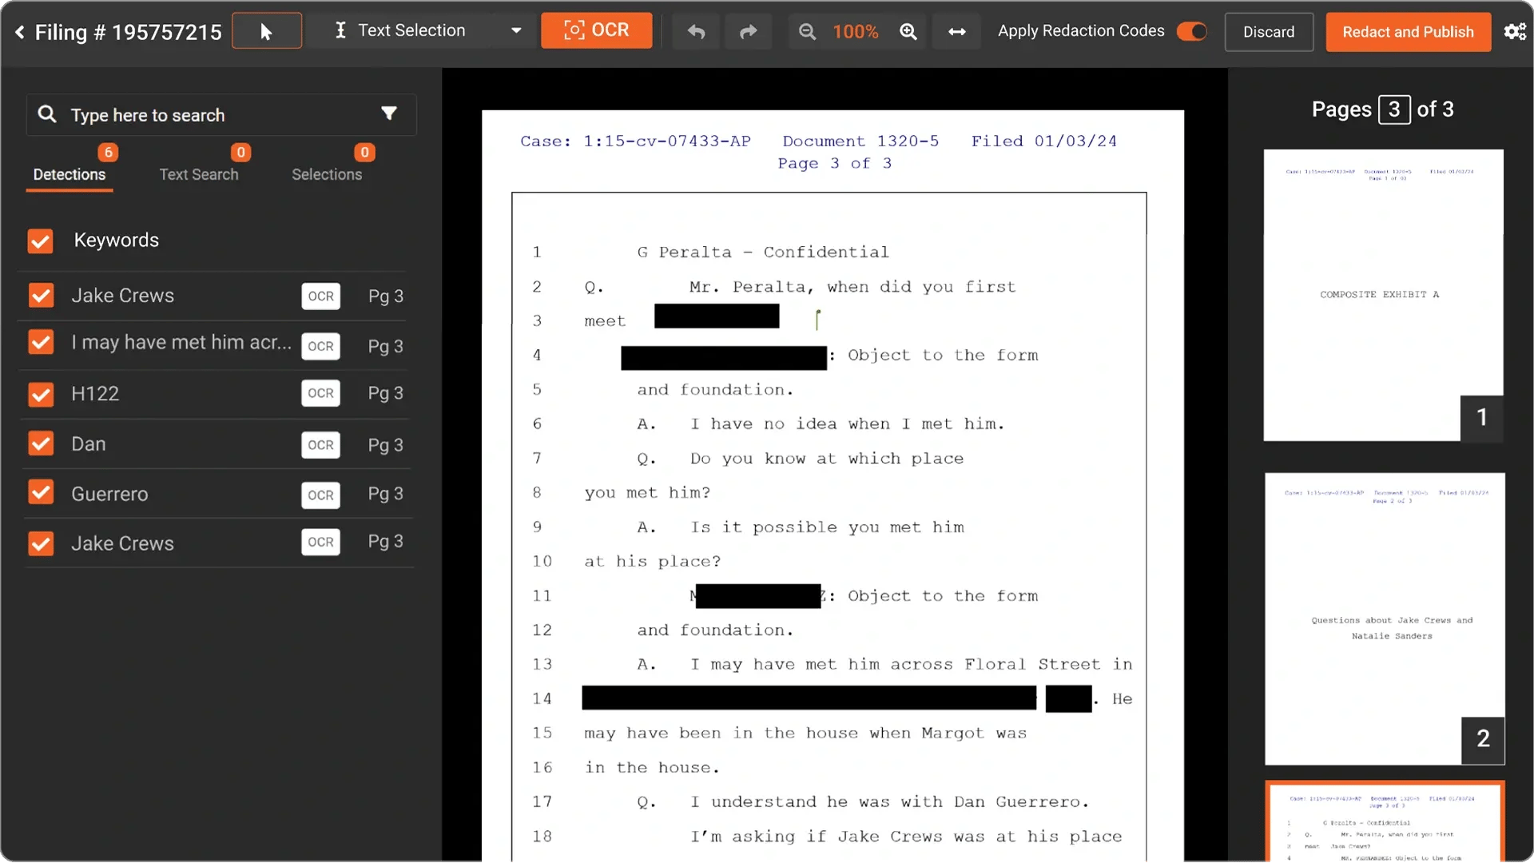Viewport: 1534px width, 863px height.
Task: Go back using the arrow beside Filing #
Action: click(20, 32)
